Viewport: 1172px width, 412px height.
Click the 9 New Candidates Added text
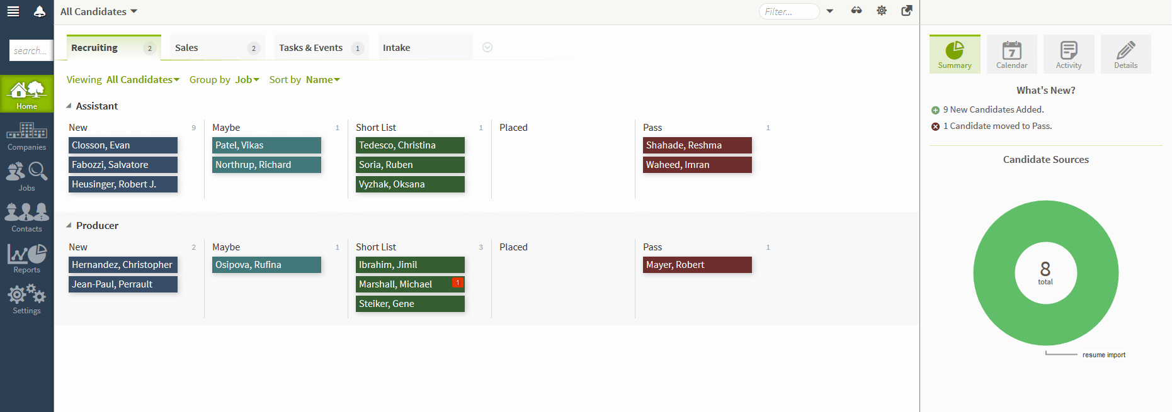(993, 110)
